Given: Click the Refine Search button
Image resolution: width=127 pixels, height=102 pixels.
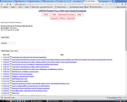Looking at the screenshot, I should [x=6, y=51].
